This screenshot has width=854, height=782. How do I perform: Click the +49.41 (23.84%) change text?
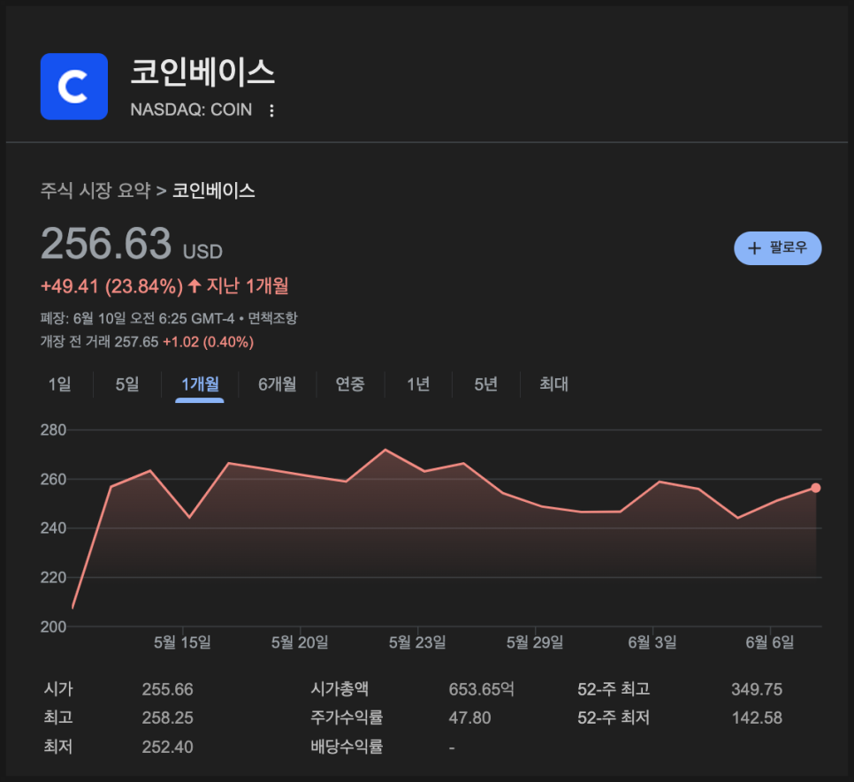pos(111,286)
